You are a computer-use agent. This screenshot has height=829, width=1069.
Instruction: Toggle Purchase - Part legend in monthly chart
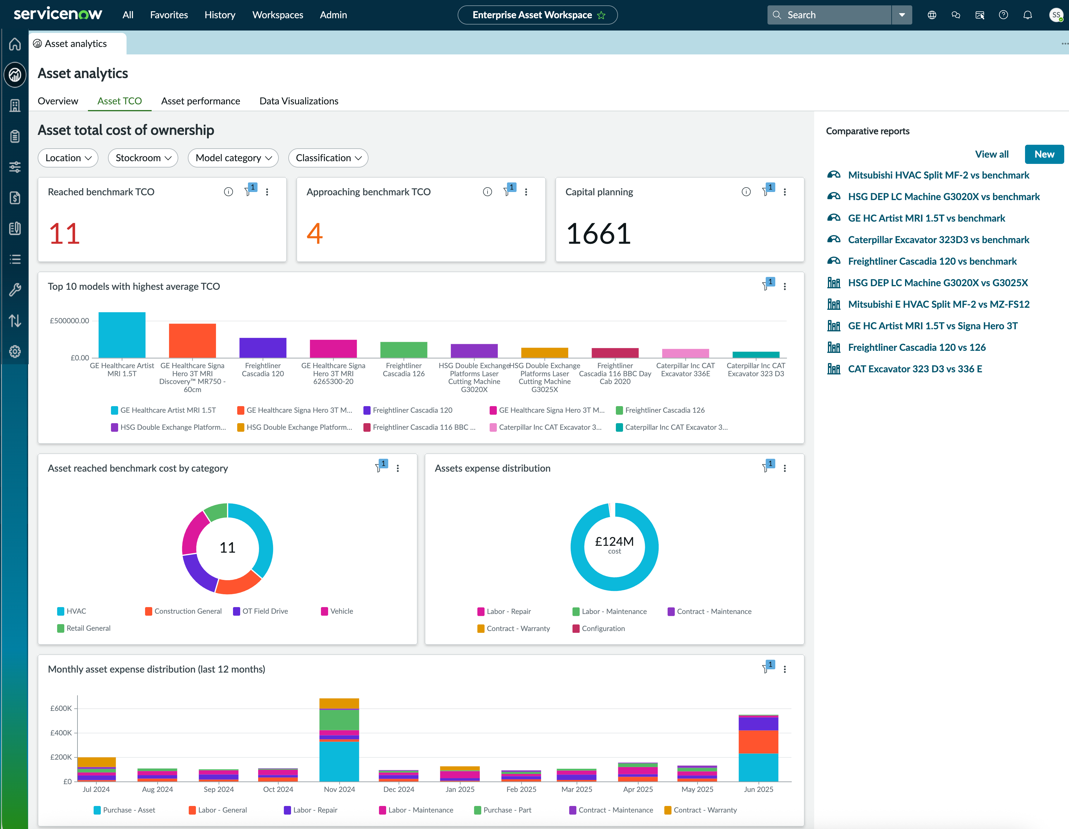tap(503, 810)
